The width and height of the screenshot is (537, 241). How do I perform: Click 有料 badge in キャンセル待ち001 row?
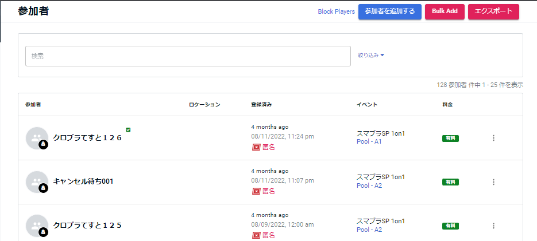pyautogui.click(x=450, y=182)
